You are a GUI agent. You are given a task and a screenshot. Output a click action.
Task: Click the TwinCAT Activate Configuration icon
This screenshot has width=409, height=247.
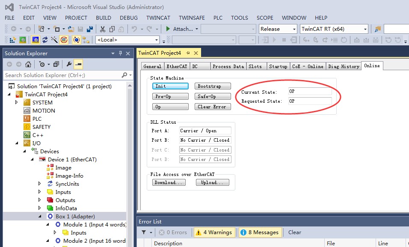(x=12, y=40)
